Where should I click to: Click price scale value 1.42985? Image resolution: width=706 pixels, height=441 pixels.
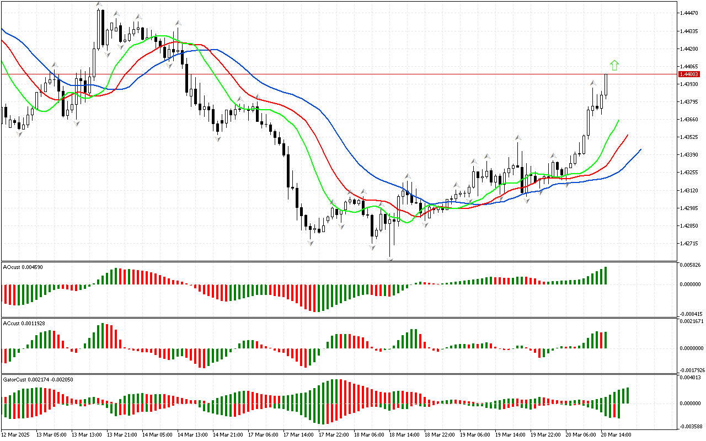690,208
